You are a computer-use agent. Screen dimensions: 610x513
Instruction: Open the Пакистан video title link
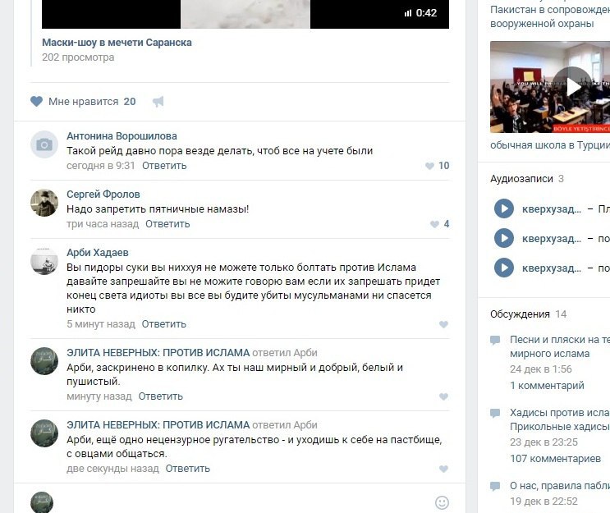tap(550, 16)
